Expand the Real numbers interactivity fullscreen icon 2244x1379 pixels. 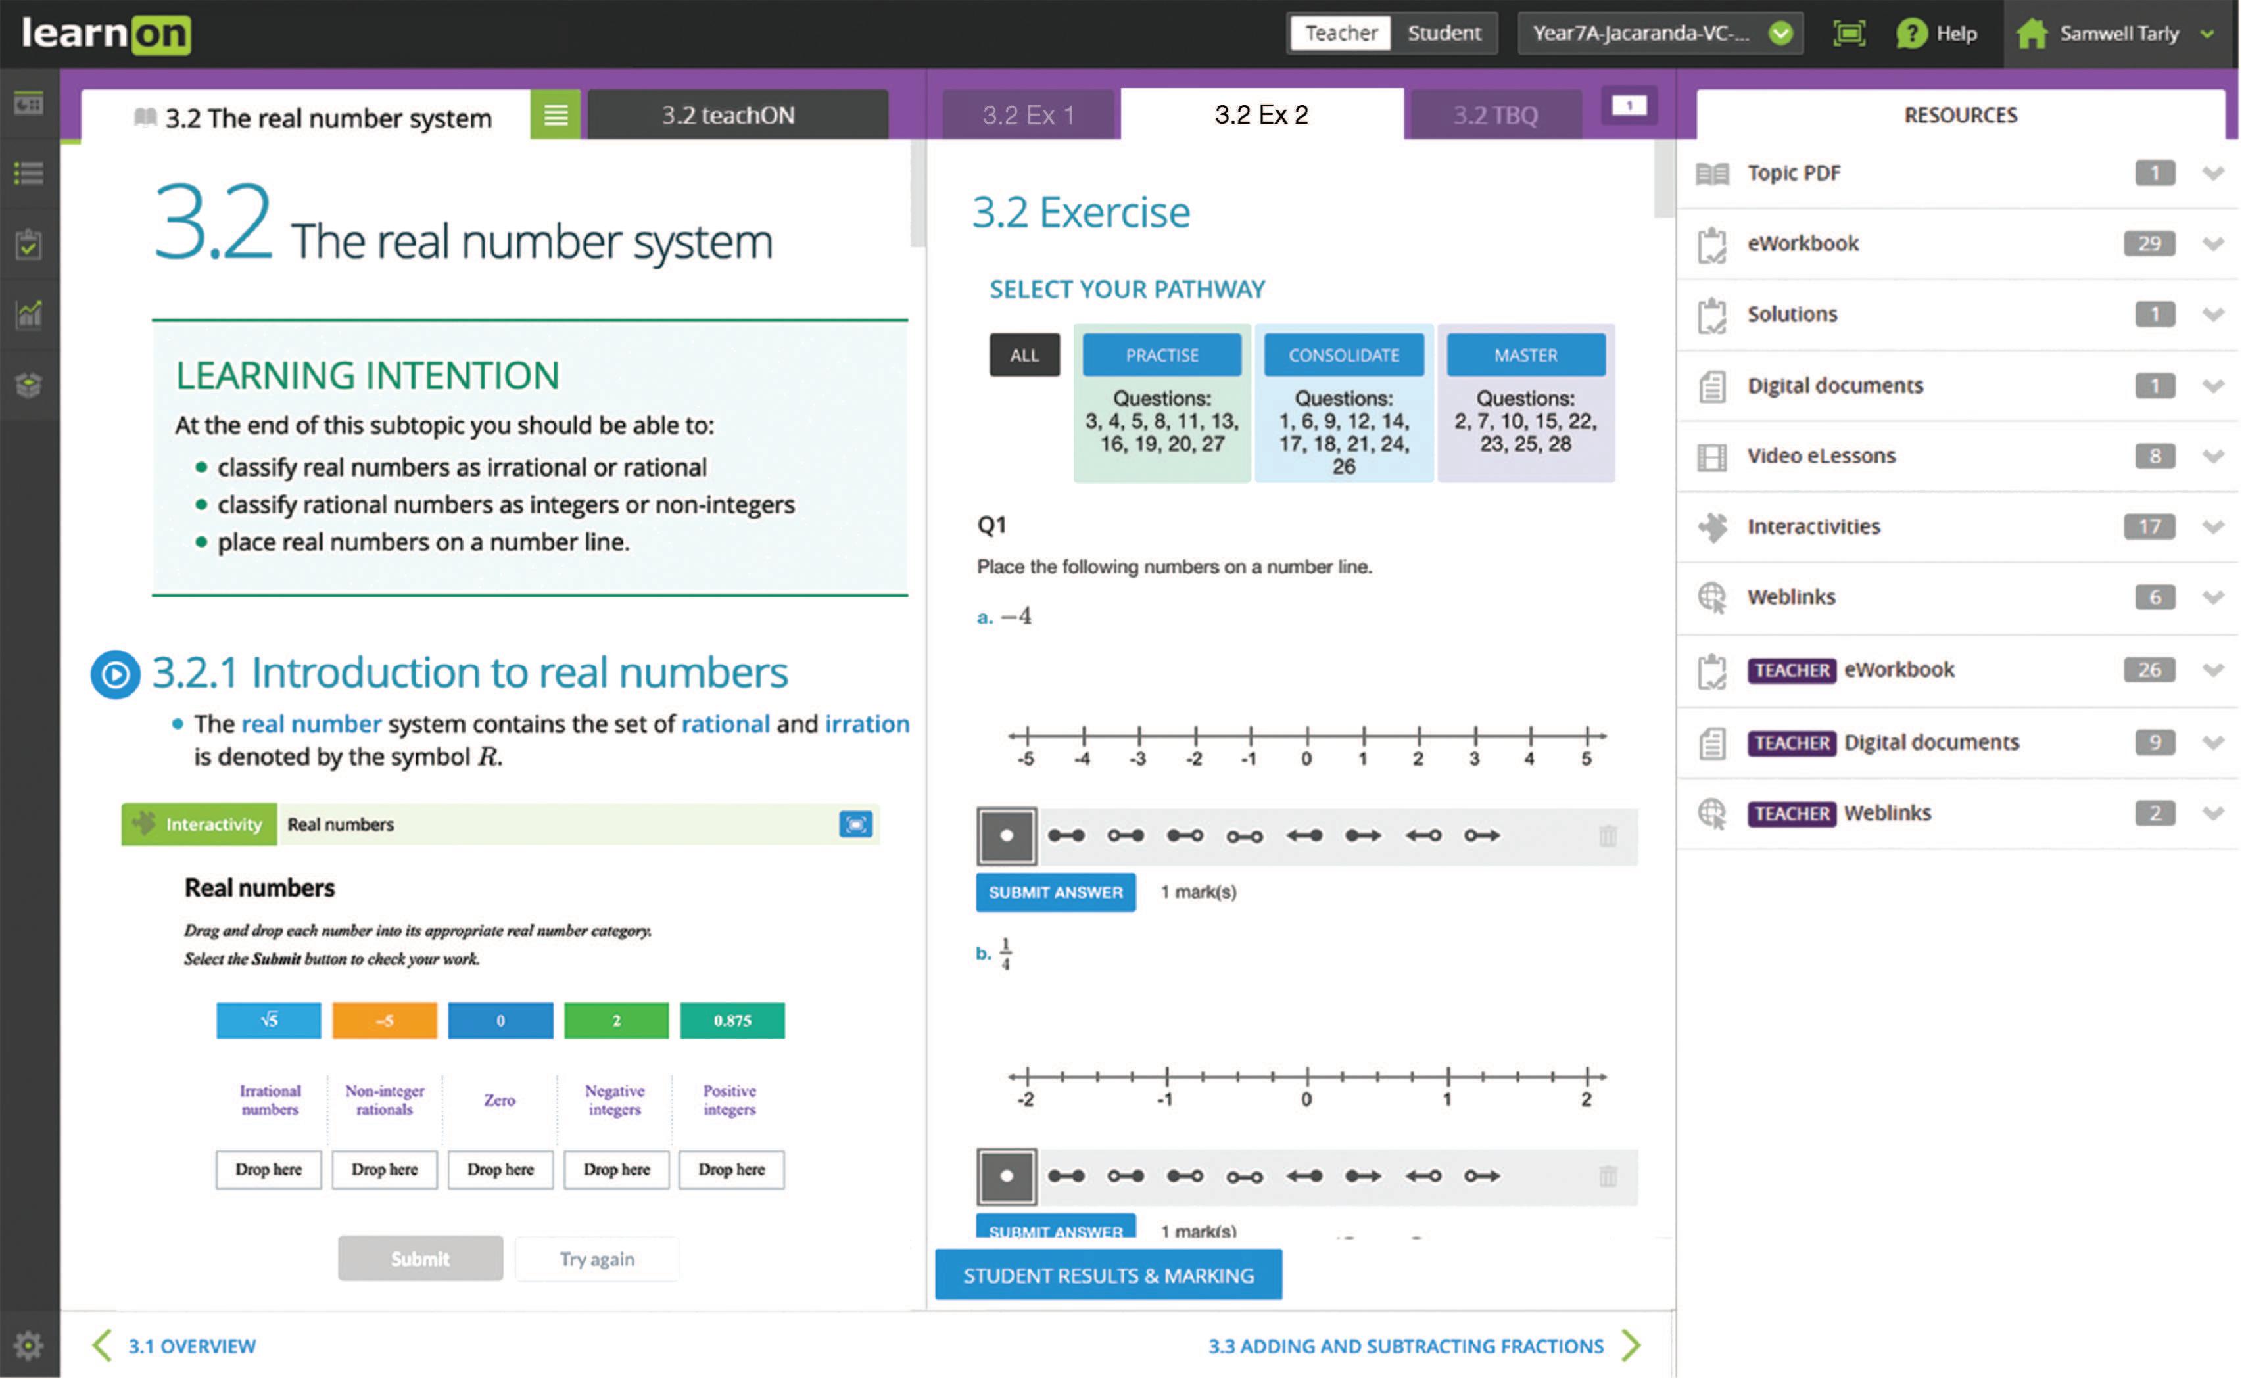(855, 826)
